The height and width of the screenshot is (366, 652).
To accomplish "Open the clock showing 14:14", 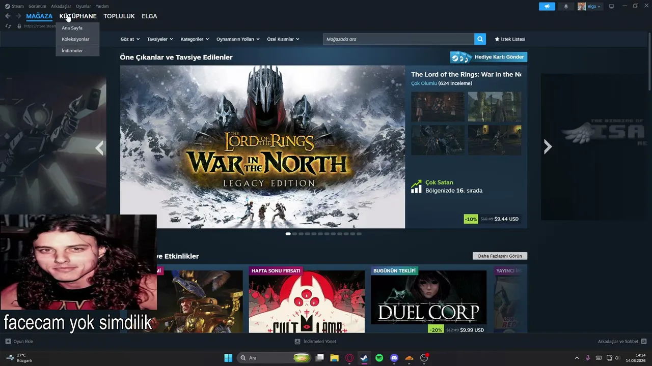I will [x=636, y=358].
